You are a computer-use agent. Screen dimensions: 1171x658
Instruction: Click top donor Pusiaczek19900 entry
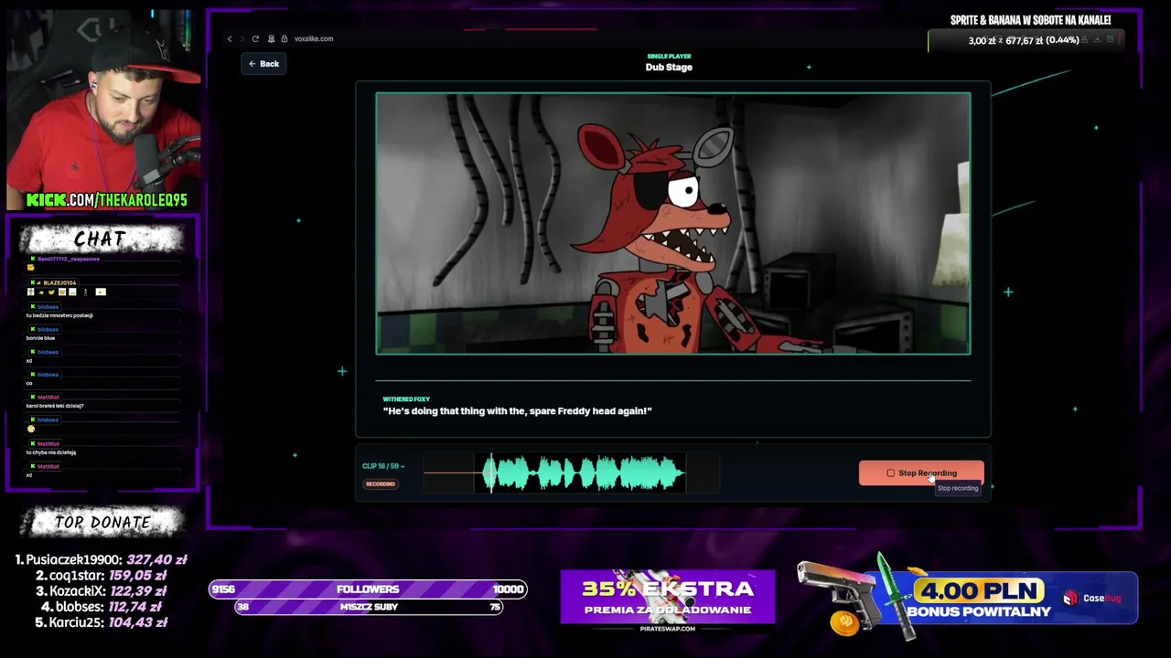101,559
